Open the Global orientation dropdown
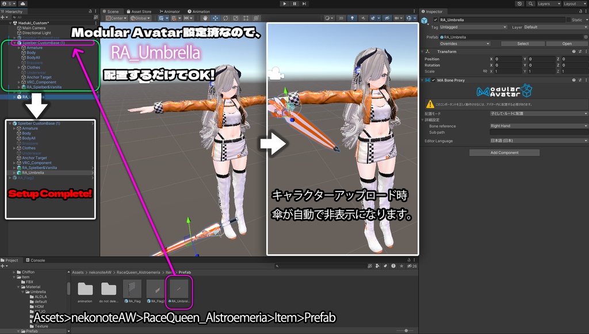The image size is (589, 334). (x=140, y=18)
